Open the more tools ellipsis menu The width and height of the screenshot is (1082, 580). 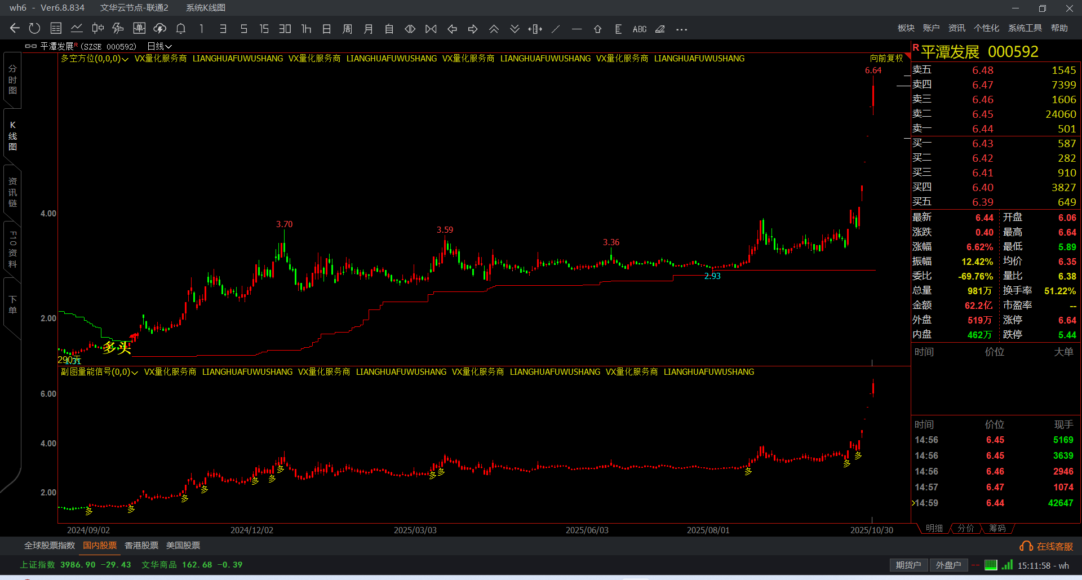(681, 29)
